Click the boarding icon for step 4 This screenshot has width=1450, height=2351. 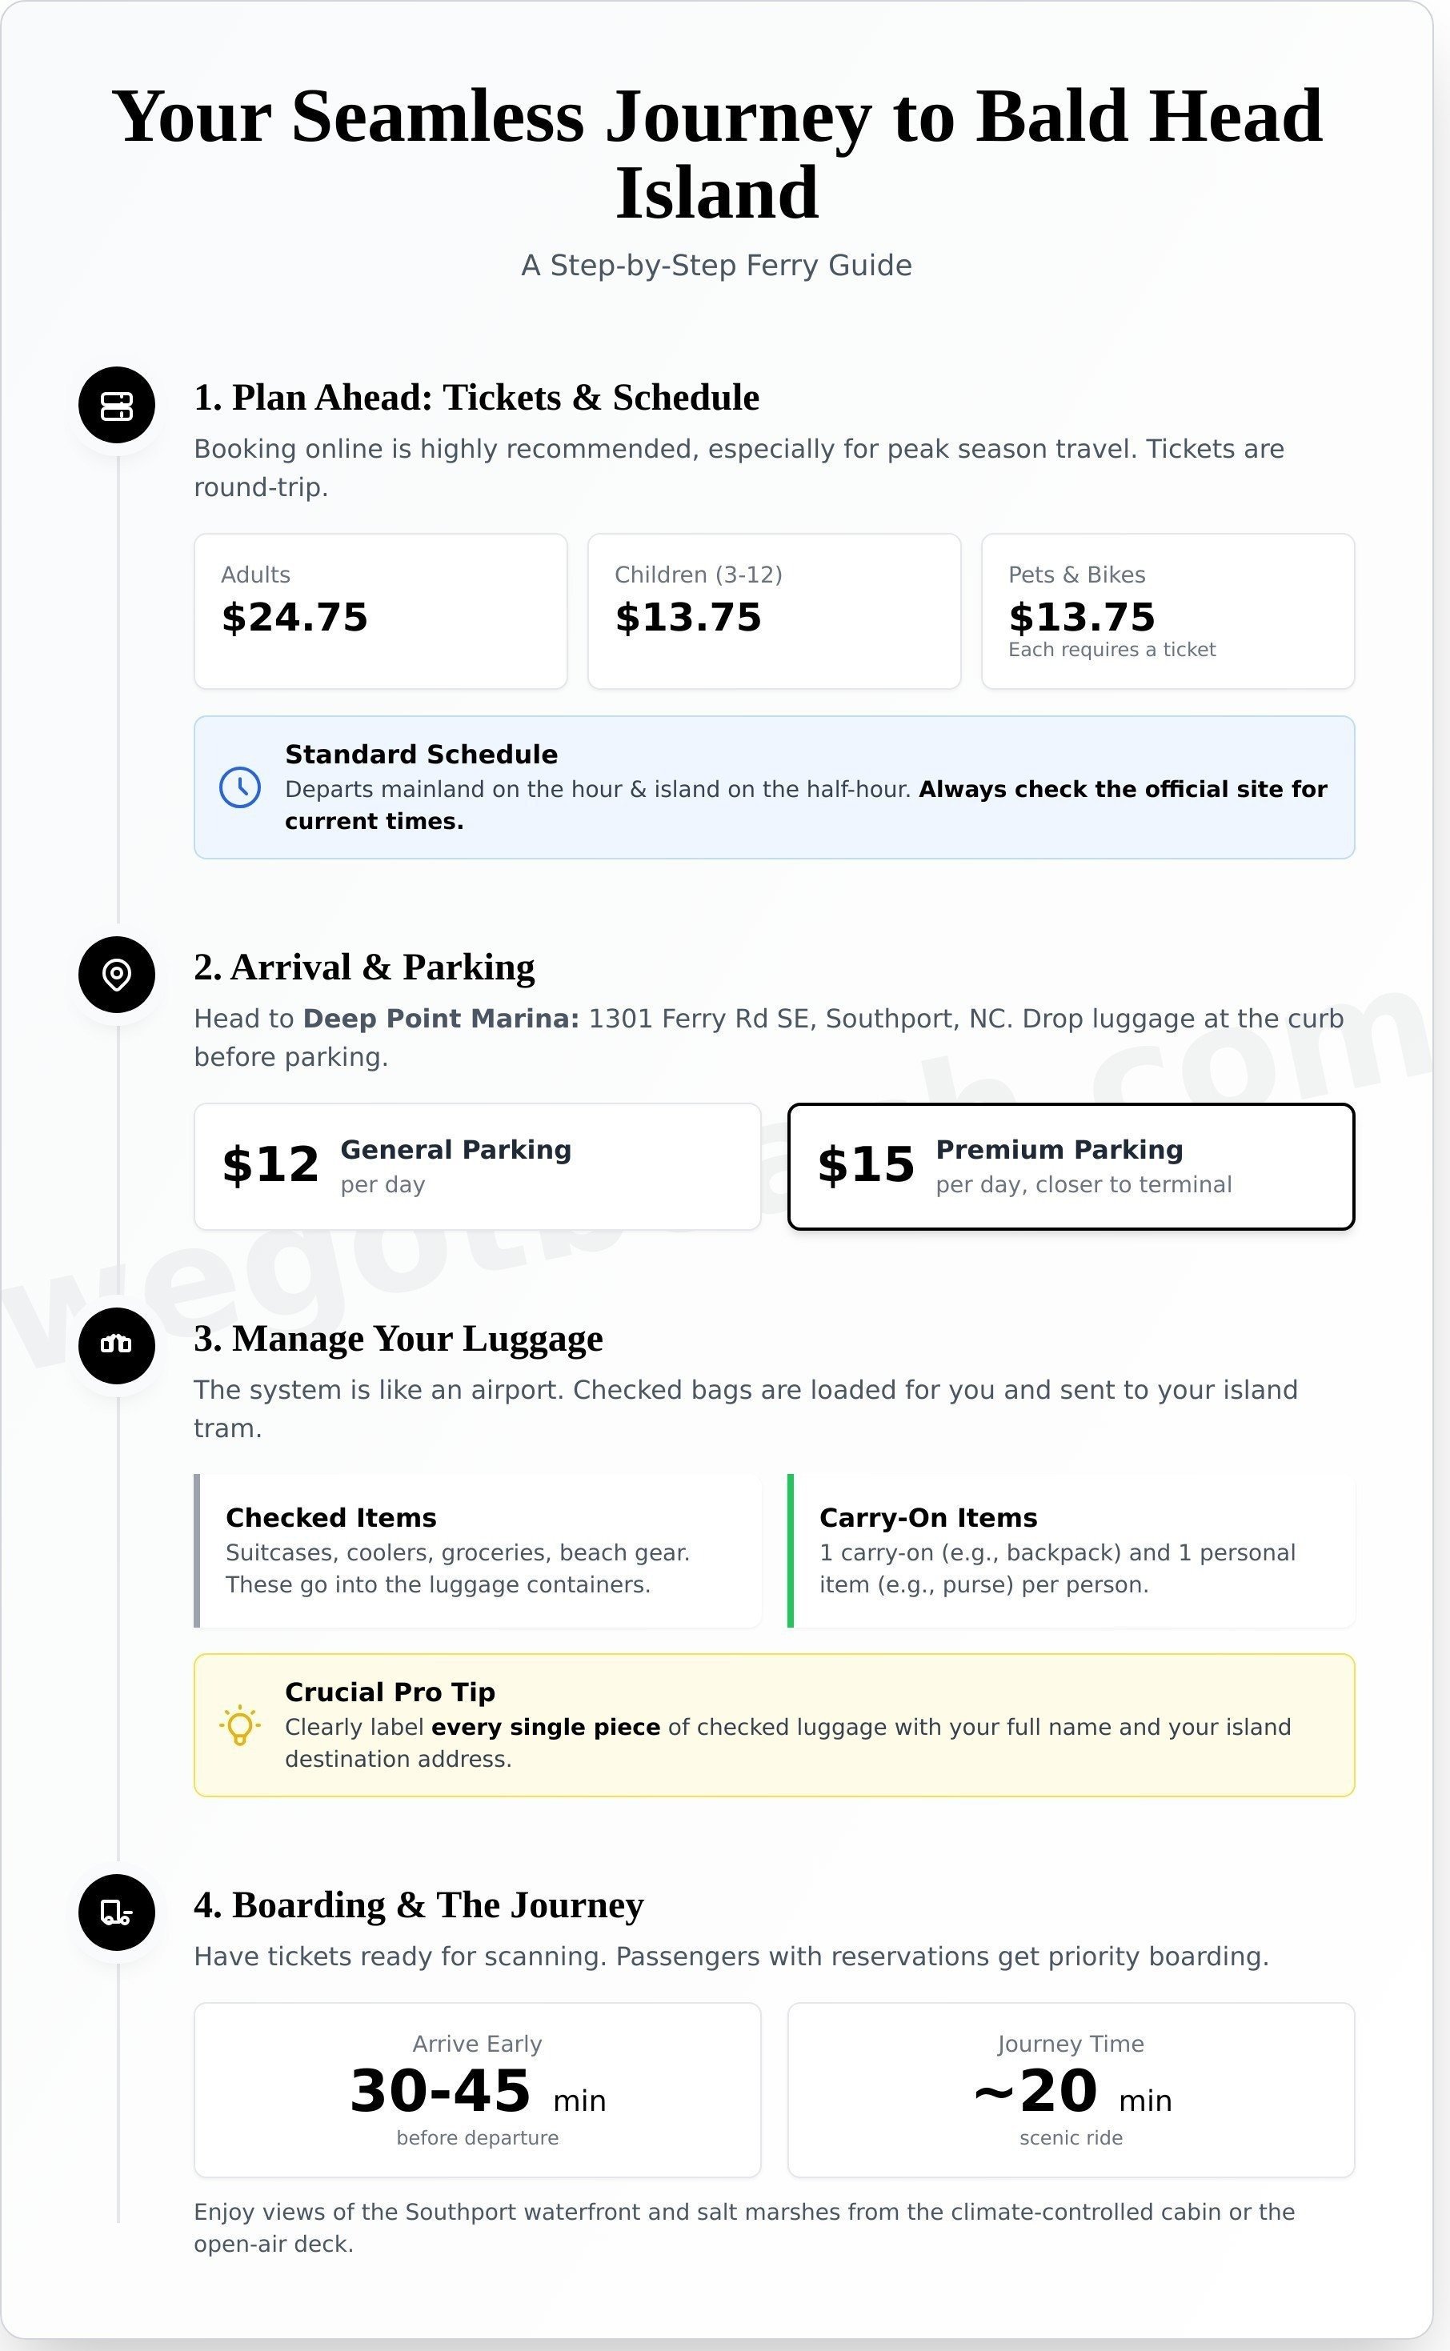pos(117,1912)
